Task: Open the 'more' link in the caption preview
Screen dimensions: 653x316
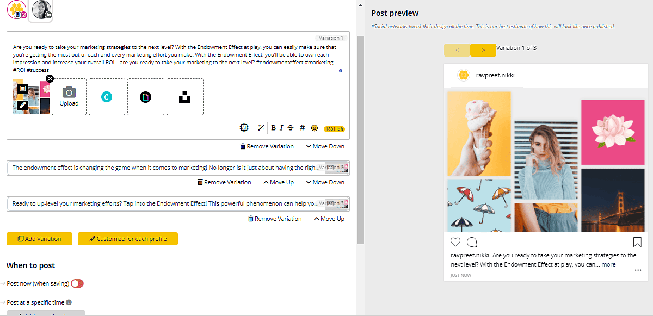Action: (609, 264)
